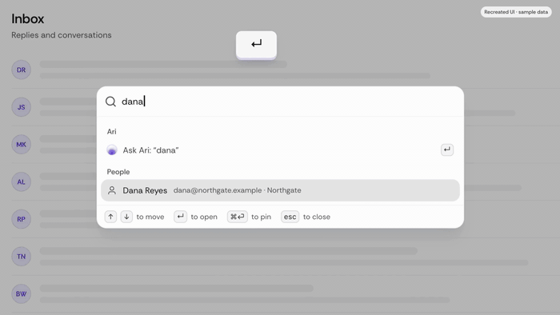
Task: Click the Ari purple orb icon
Action: click(x=112, y=150)
